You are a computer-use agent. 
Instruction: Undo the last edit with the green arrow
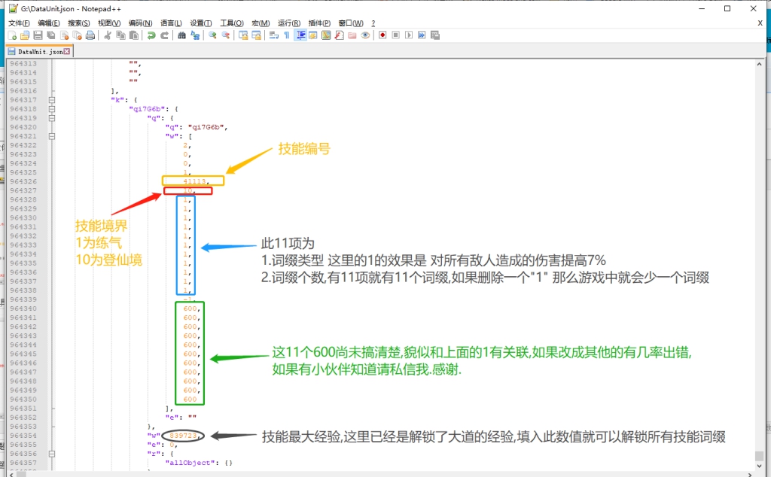pos(151,35)
